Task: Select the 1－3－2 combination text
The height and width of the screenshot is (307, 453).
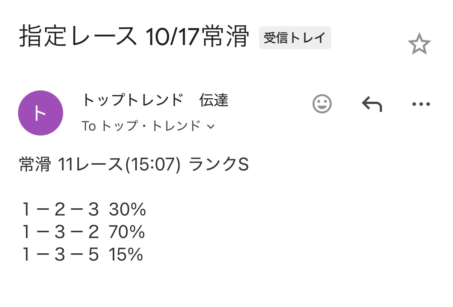Action: tap(60, 233)
